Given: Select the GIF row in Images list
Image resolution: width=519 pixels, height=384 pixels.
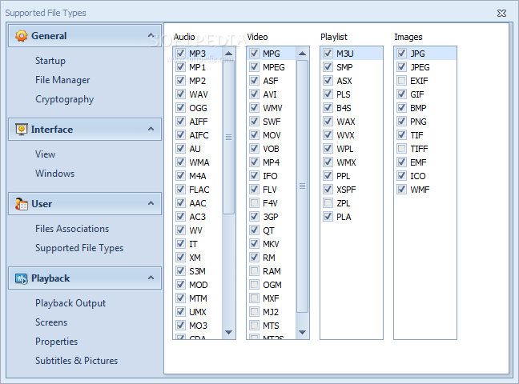Looking at the screenshot, I should click(x=425, y=94).
